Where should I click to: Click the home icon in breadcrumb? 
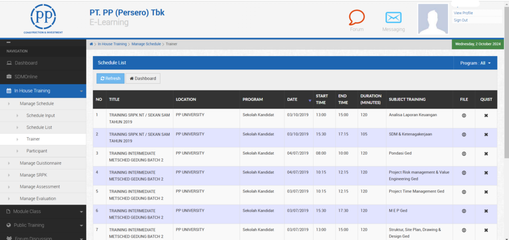[91, 44]
